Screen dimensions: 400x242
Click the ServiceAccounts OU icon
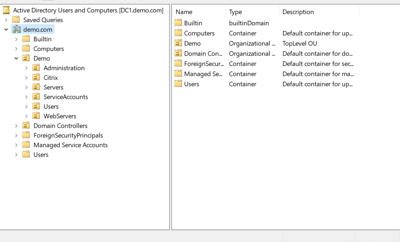(36, 97)
